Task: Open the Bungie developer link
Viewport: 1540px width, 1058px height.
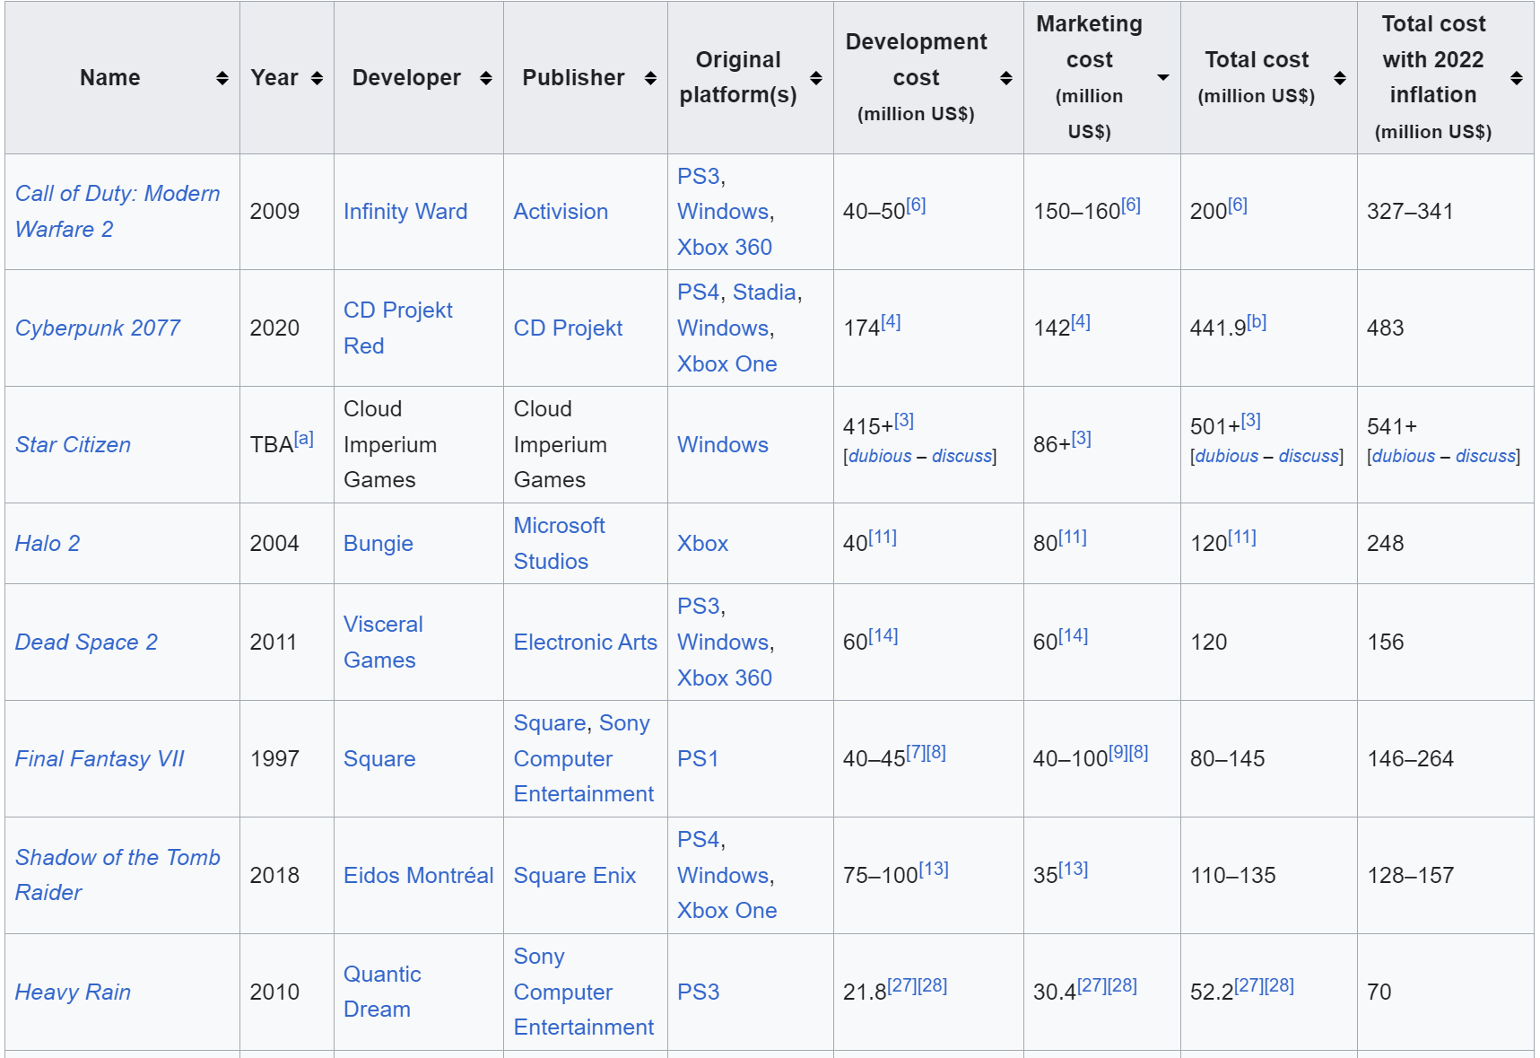Action: tap(378, 544)
